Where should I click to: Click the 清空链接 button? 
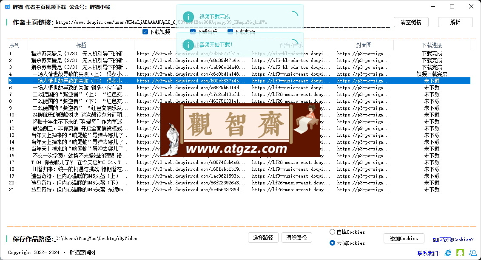411,22
